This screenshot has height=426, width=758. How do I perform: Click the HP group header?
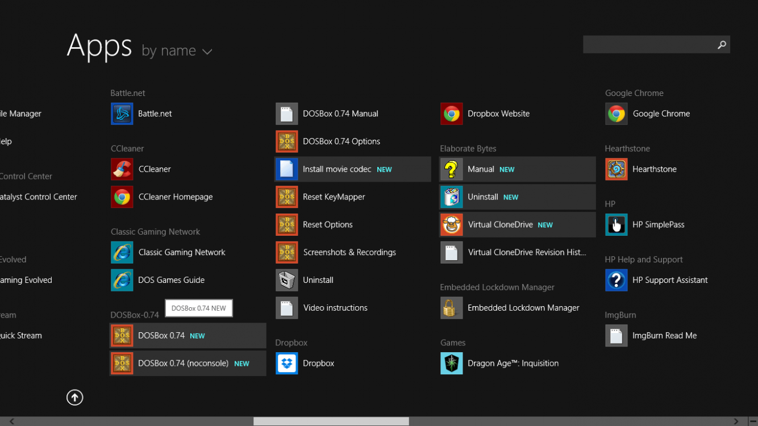(x=610, y=204)
